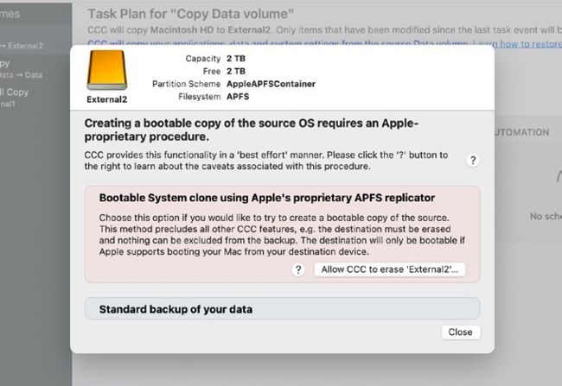Select the External1 copy task in sidebar
Viewport: 562px width, 386px height.
click(17, 98)
